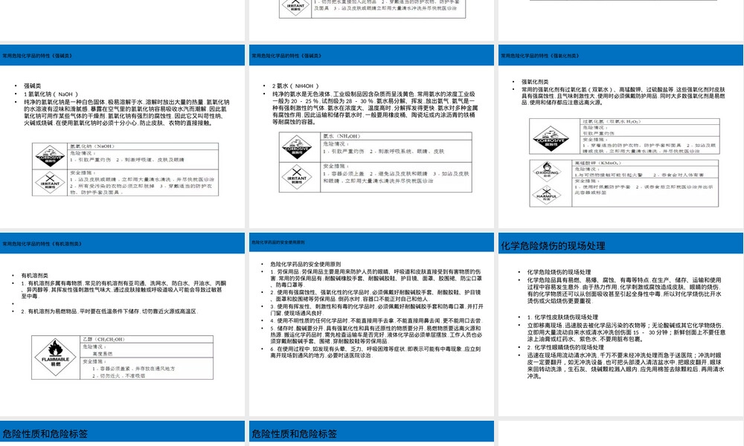Click the HARMFUL hazard diamond
Screen dimensions: 744x446
point(547,195)
